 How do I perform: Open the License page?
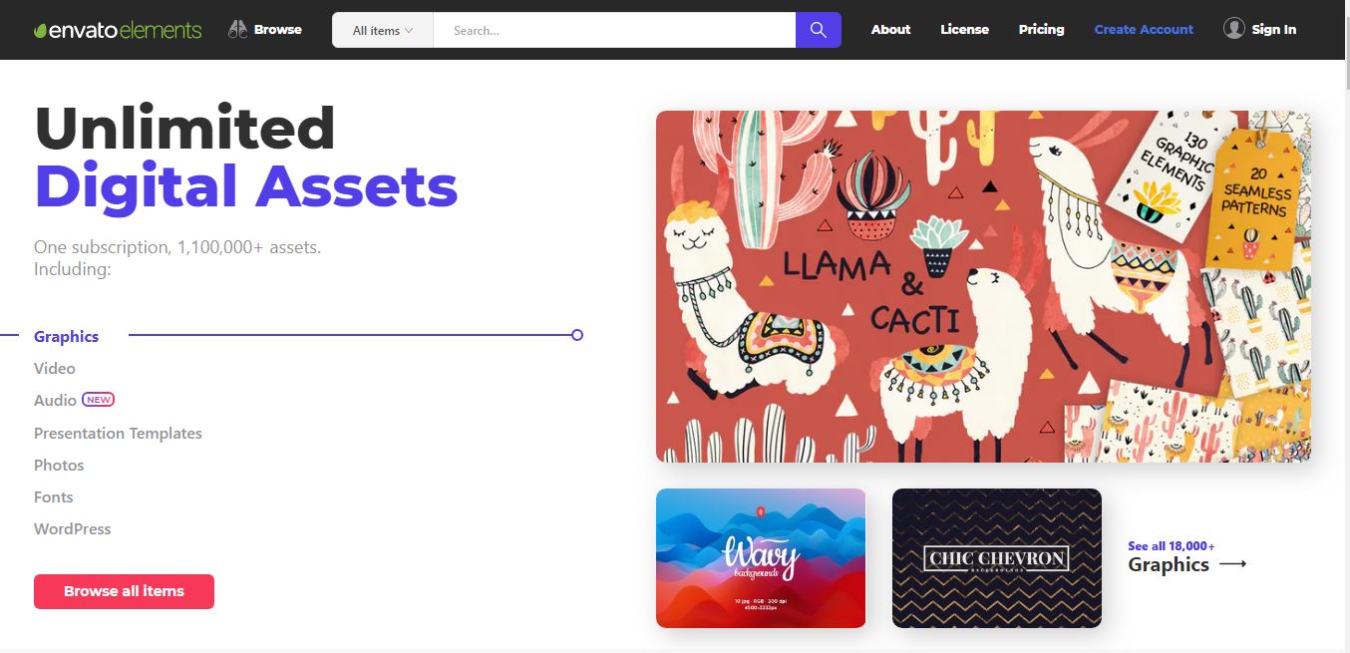964,29
